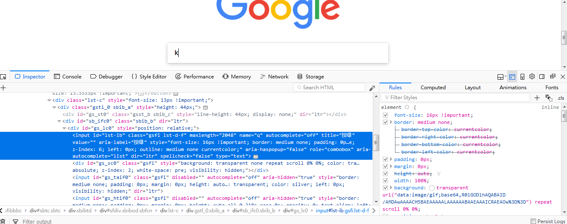Toggle the .cls classes panel
This screenshot has width=567, height=224.
click(561, 98)
